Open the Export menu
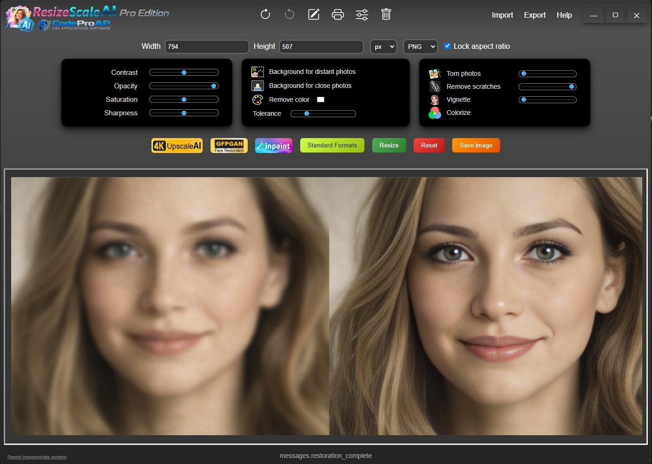The width and height of the screenshot is (652, 464). coord(534,15)
